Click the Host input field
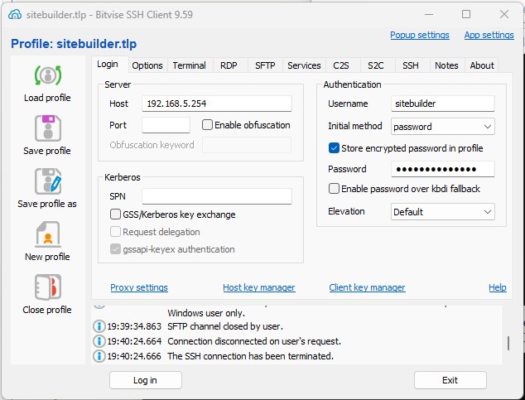Image resolution: width=525 pixels, height=400 pixels. click(217, 104)
